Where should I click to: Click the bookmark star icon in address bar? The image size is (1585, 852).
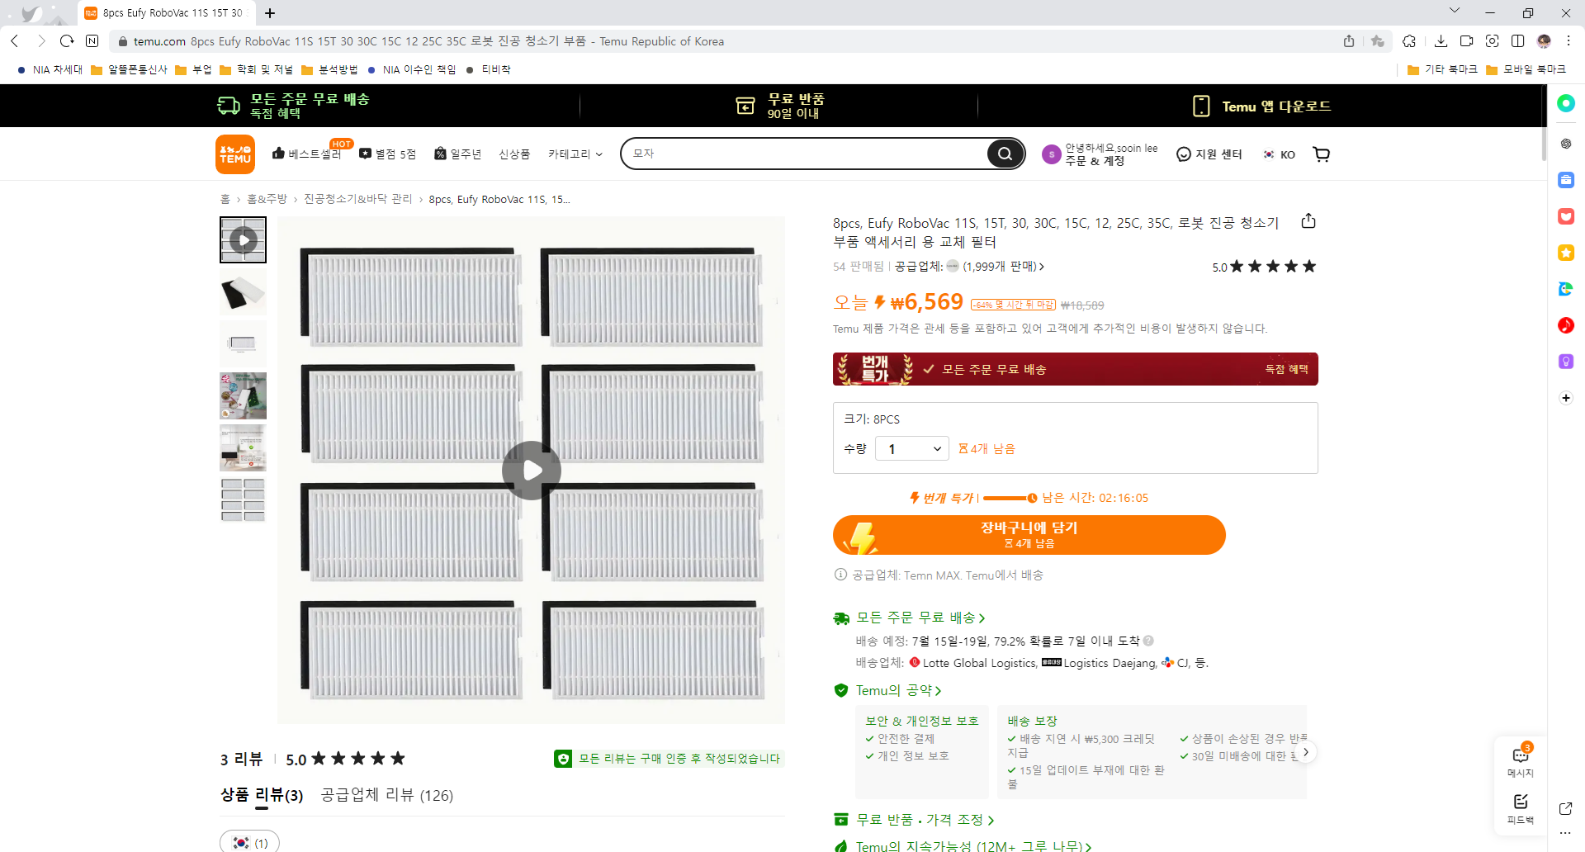[x=1377, y=41]
